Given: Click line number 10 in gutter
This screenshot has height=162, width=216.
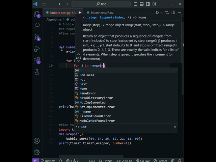Looking at the screenshot, I should 51,65.
